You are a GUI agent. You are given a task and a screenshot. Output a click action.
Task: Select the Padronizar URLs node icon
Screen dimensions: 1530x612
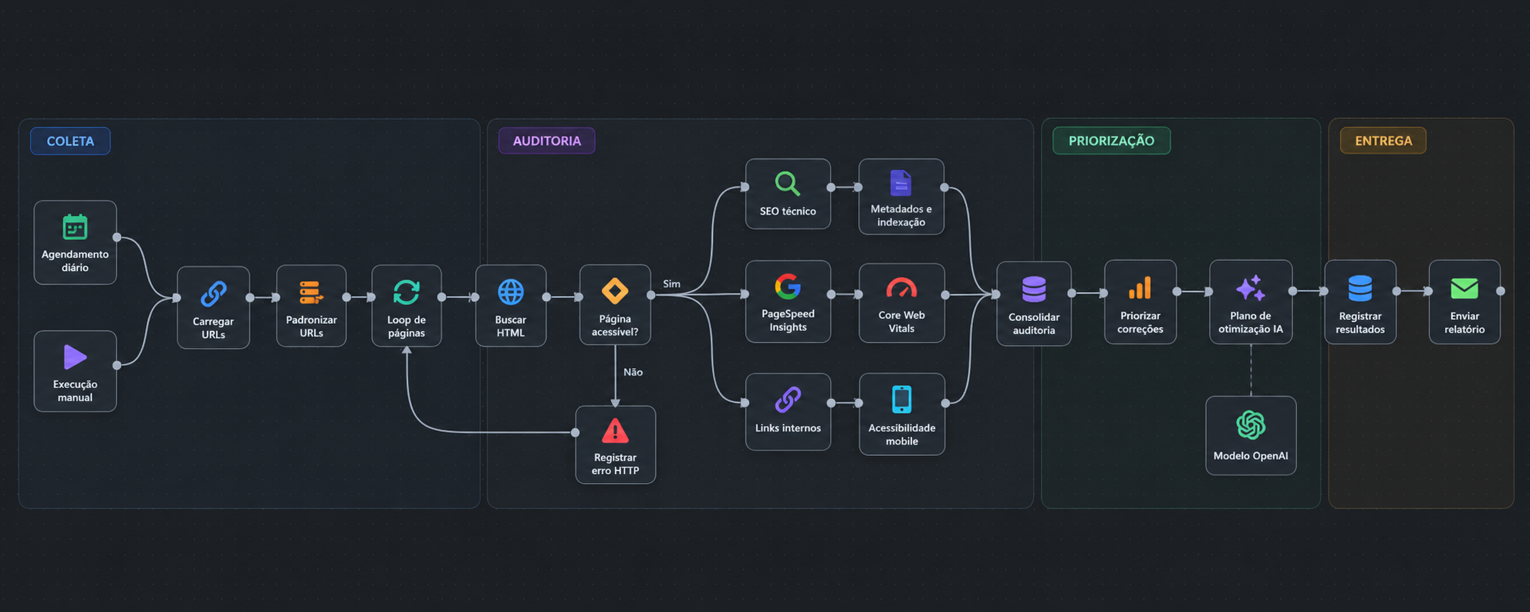coord(311,292)
